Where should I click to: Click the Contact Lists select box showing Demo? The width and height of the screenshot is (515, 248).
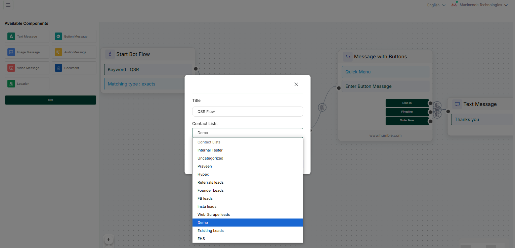coord(247,133)
